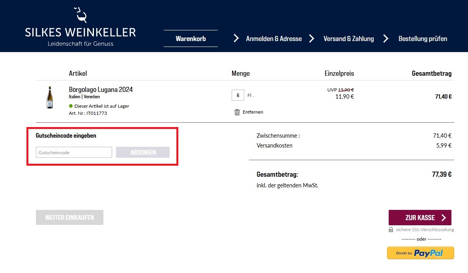Click the crossed-out UVP 15,90 € price

coord(341,90)
